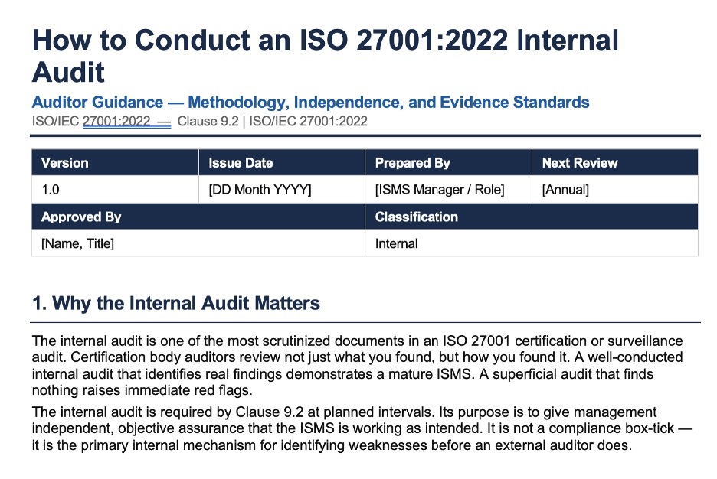Viewport: 717px width, 479px height.
Task: Place cursor in first paragraph about scrutinized documents
Action: [x=357, y=365]
